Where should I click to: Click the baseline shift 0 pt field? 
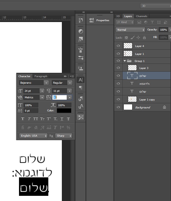pyautogui.click(x=31, y=111)
